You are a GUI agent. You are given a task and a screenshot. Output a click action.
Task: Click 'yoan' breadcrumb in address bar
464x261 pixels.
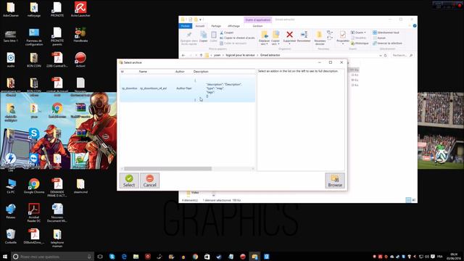coord(217,55)
